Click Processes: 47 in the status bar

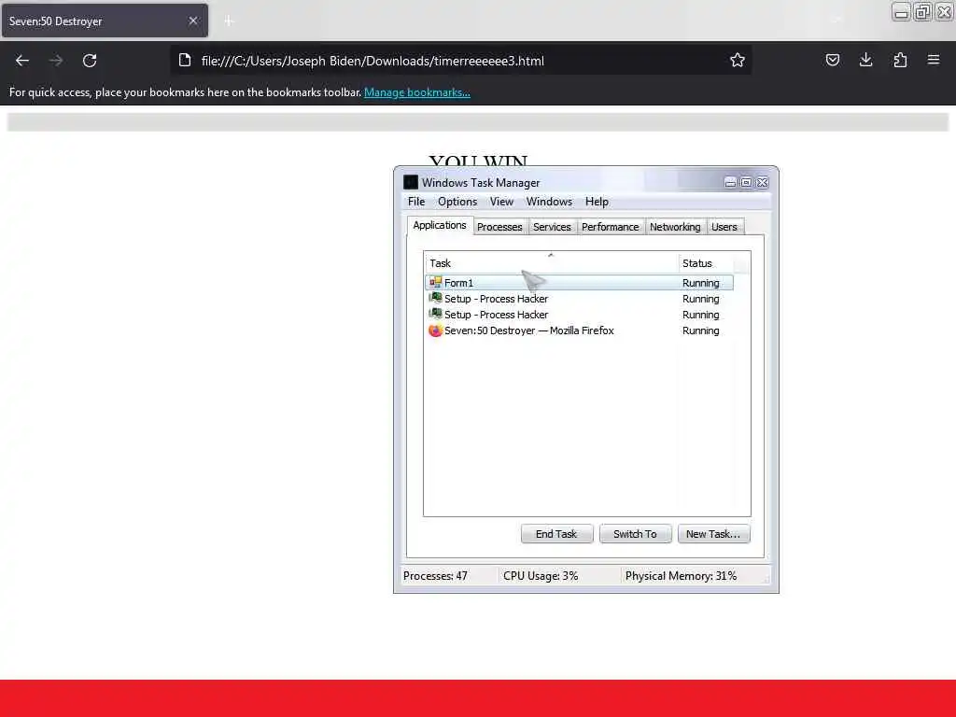click(x=435, y=576)
